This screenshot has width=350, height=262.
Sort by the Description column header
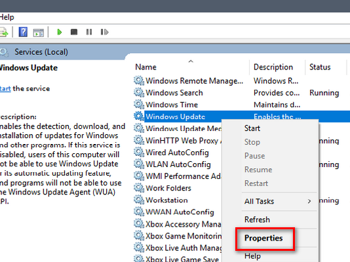273,67
